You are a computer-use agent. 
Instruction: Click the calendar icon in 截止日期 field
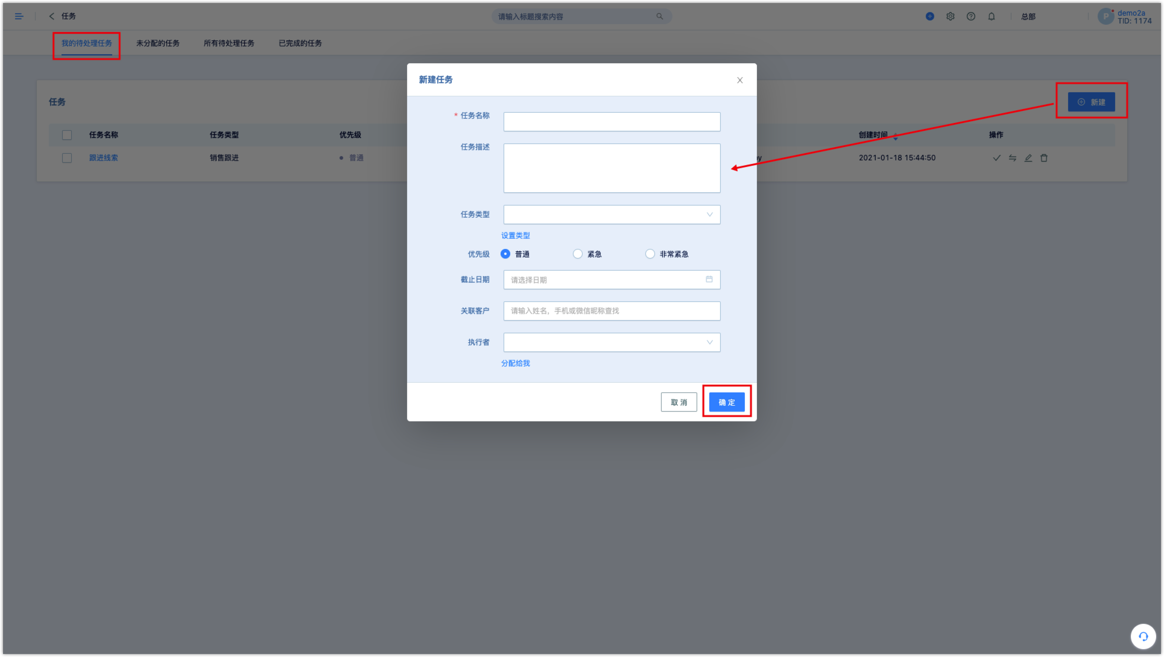click(709, 279)
